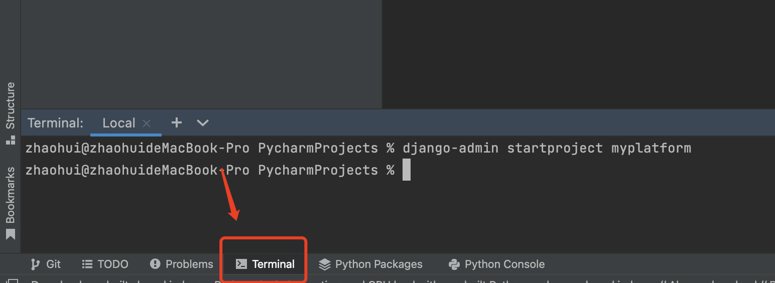
Task: Click the Python Packages stack icon
Action: click(325, 264)
